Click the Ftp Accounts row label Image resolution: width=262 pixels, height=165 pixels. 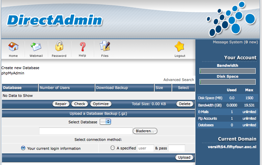coord(207,118)
